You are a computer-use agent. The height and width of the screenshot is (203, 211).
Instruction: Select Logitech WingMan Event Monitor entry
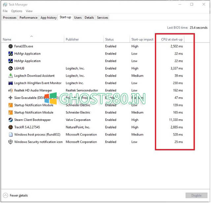(38, 83)
